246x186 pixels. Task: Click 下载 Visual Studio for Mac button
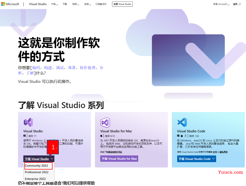[119, 159]
